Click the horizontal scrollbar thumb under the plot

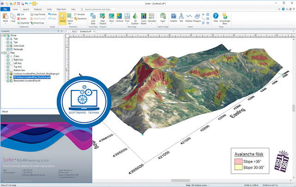180,181
